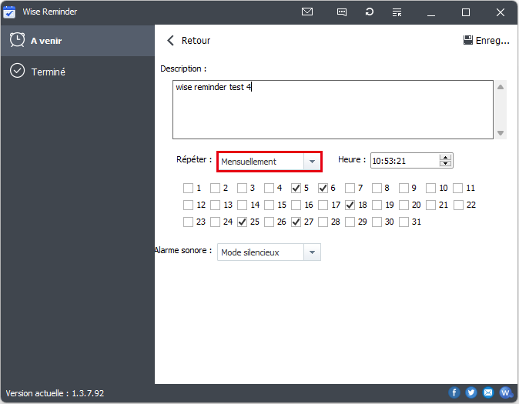
Task: Click the Version actuelle : 1.3.7.92 text
Action: [55, 393]
